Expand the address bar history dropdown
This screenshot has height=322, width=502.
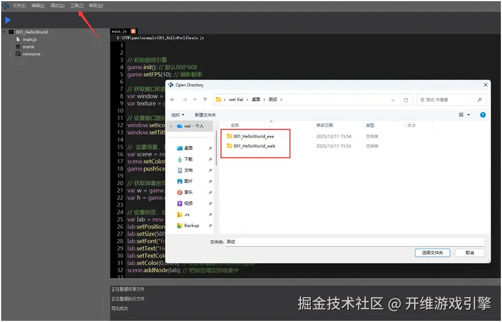(393, 100)
